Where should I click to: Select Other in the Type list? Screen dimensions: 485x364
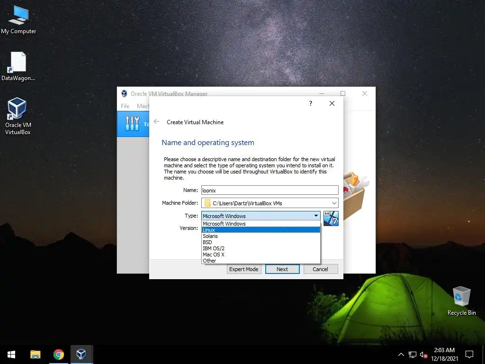pos(261,261)
